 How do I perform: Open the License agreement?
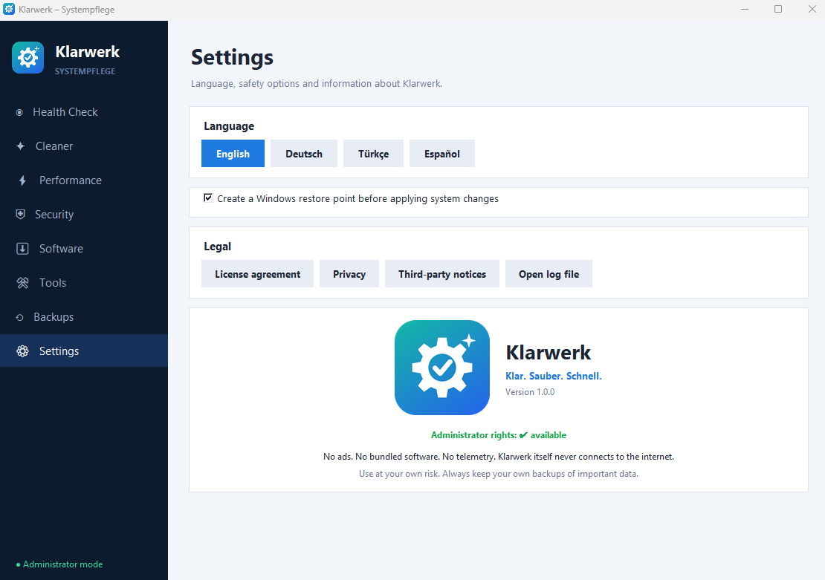pos(257,274)
